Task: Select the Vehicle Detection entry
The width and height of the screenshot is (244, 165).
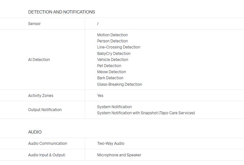Action: (x=112, y=60)
